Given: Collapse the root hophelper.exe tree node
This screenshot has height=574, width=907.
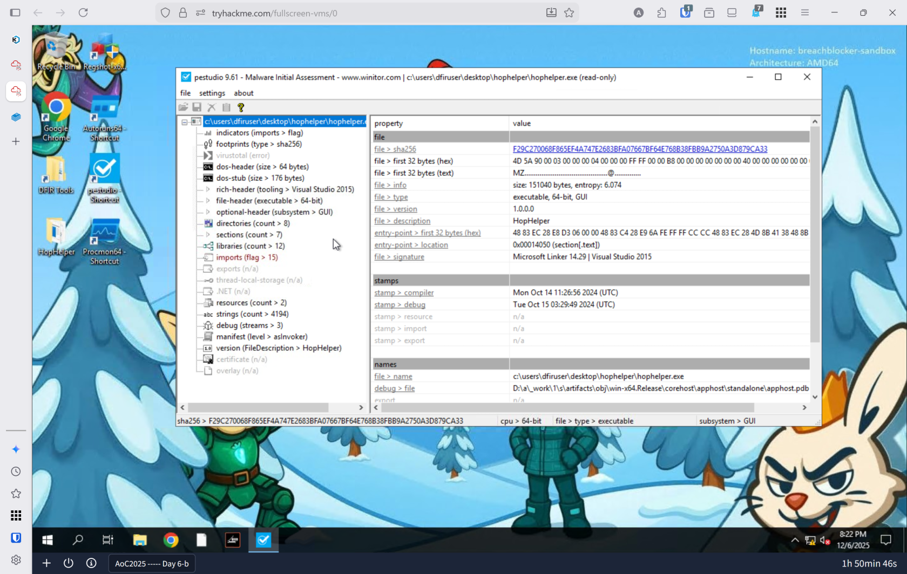Looking at the screenshot, I should [185, 122].
